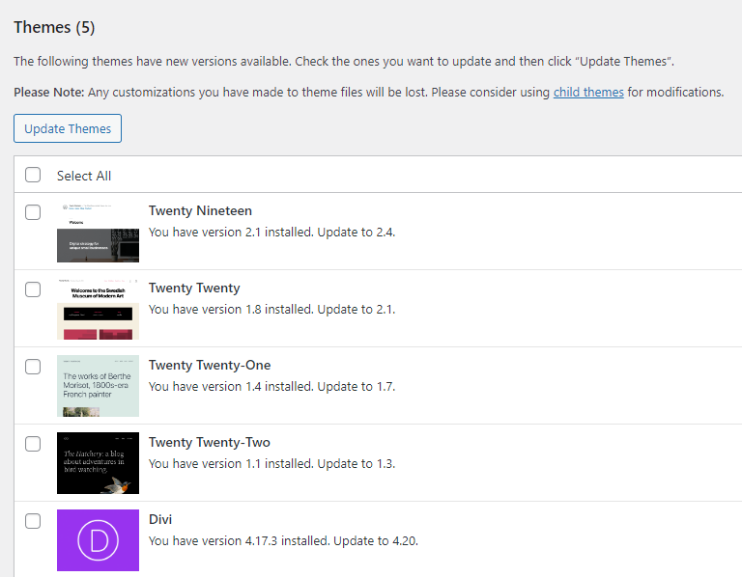Screen dimensions: 742x577
Task: Click the Divi theme name
Action: click(160, 519)
